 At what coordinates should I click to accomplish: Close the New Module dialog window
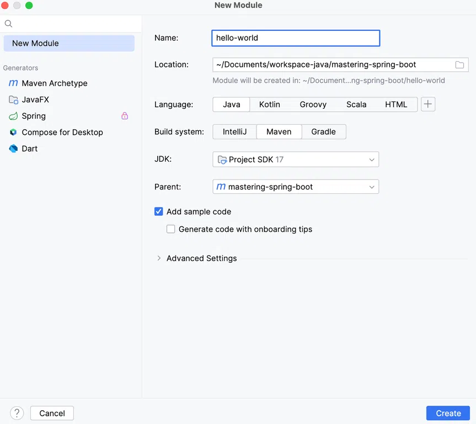5,5
